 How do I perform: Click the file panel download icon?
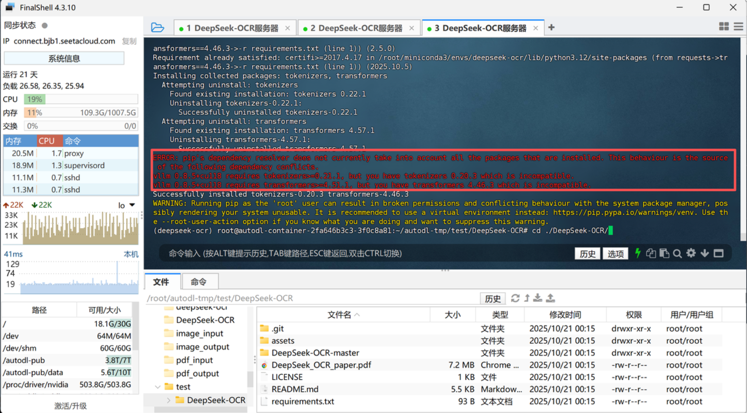(538, 298)
